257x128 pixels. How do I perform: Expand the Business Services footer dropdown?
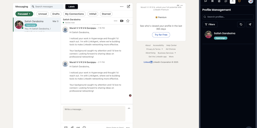point(167,53)
